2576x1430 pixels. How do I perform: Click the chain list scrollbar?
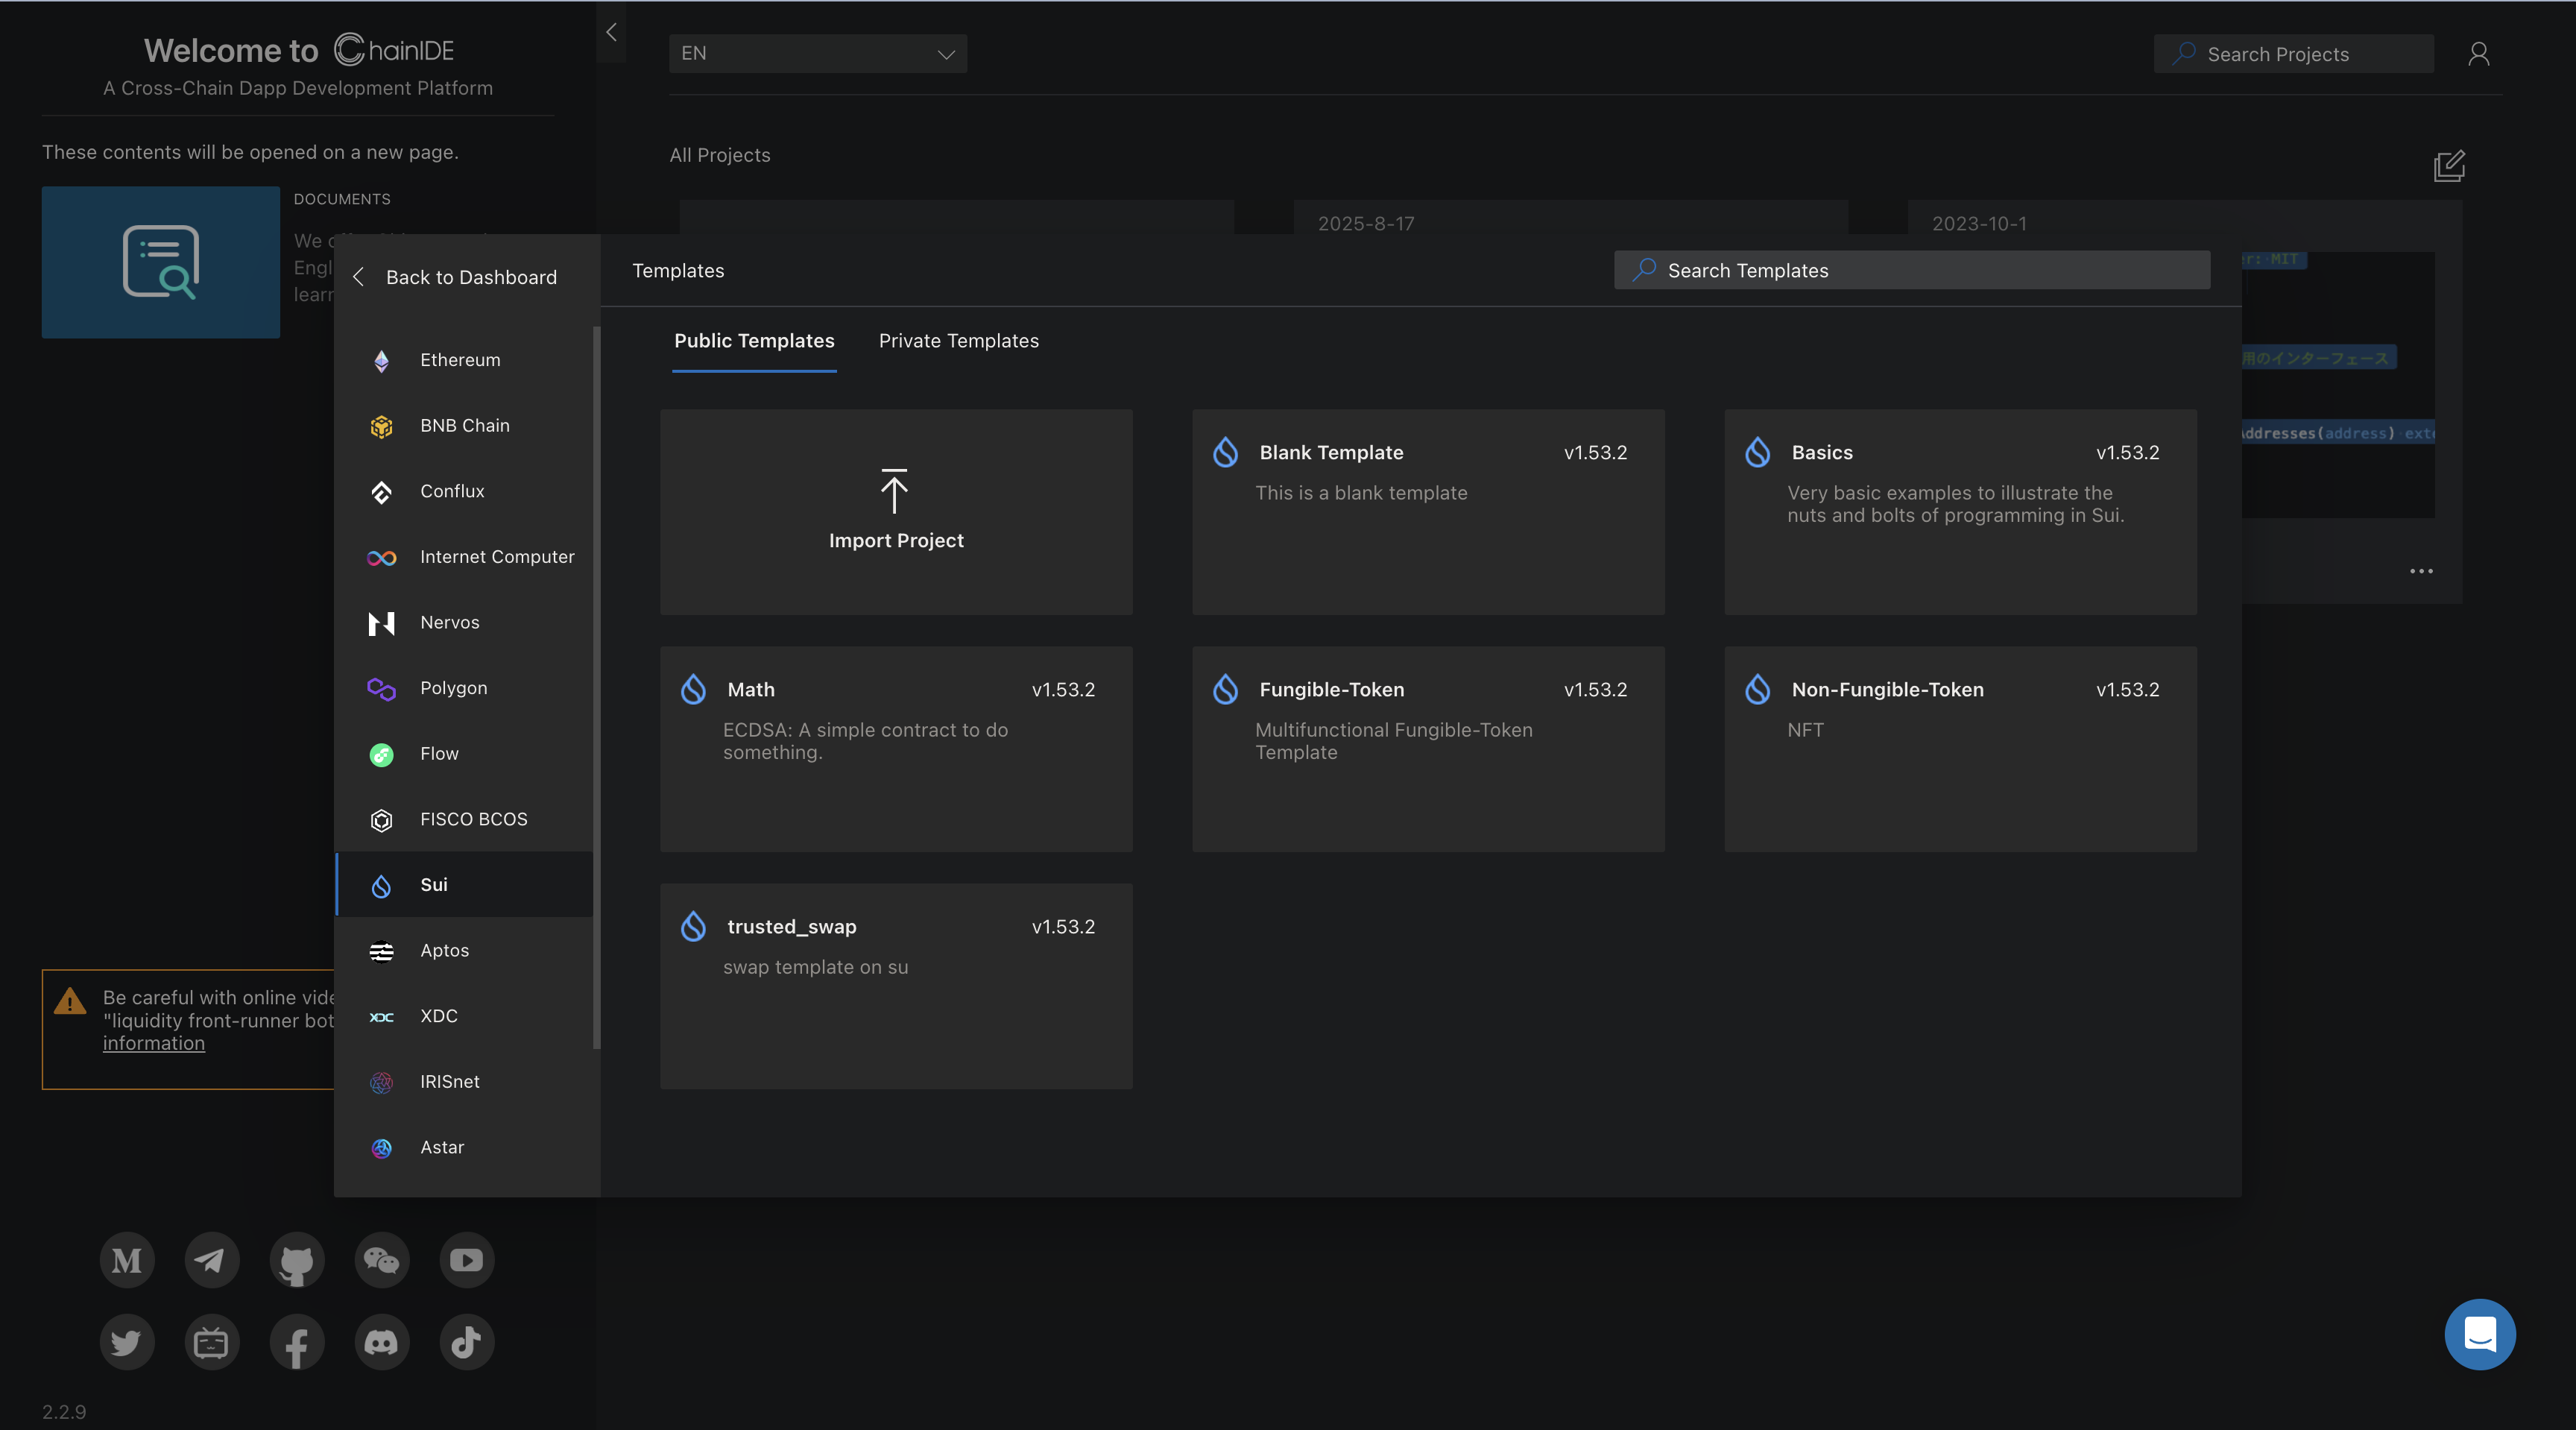pos(597,688)
